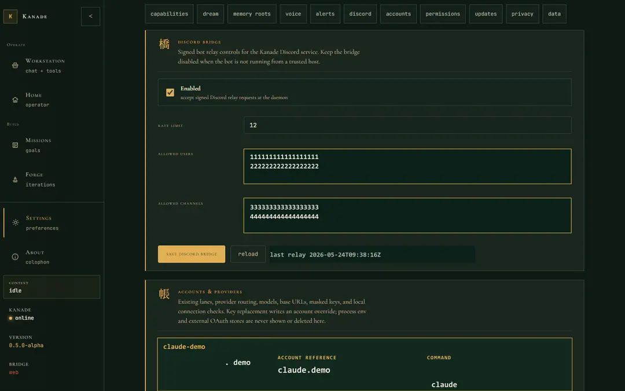625x391 pixels.
Task: Click the Settings gear icon
Action: [15, 222]
